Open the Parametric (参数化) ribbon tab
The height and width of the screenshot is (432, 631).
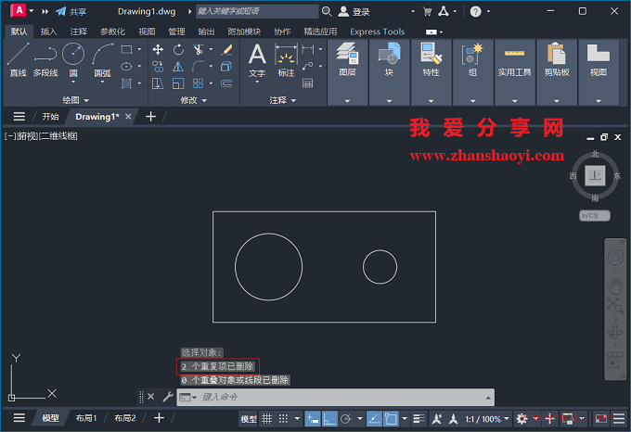[112, 32]
